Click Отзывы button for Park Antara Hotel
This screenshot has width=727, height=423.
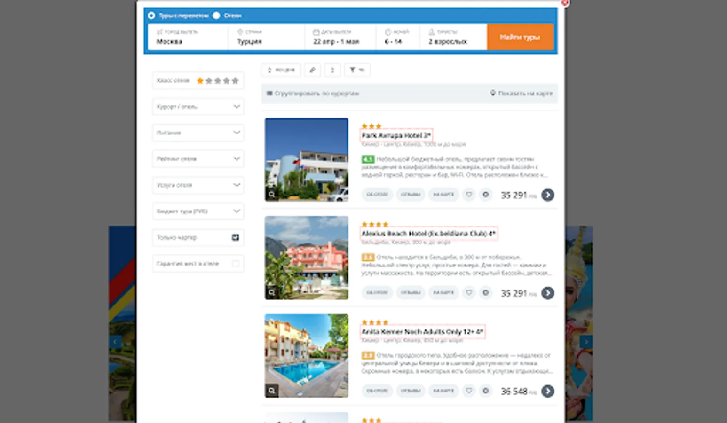(x=411, y=195)
